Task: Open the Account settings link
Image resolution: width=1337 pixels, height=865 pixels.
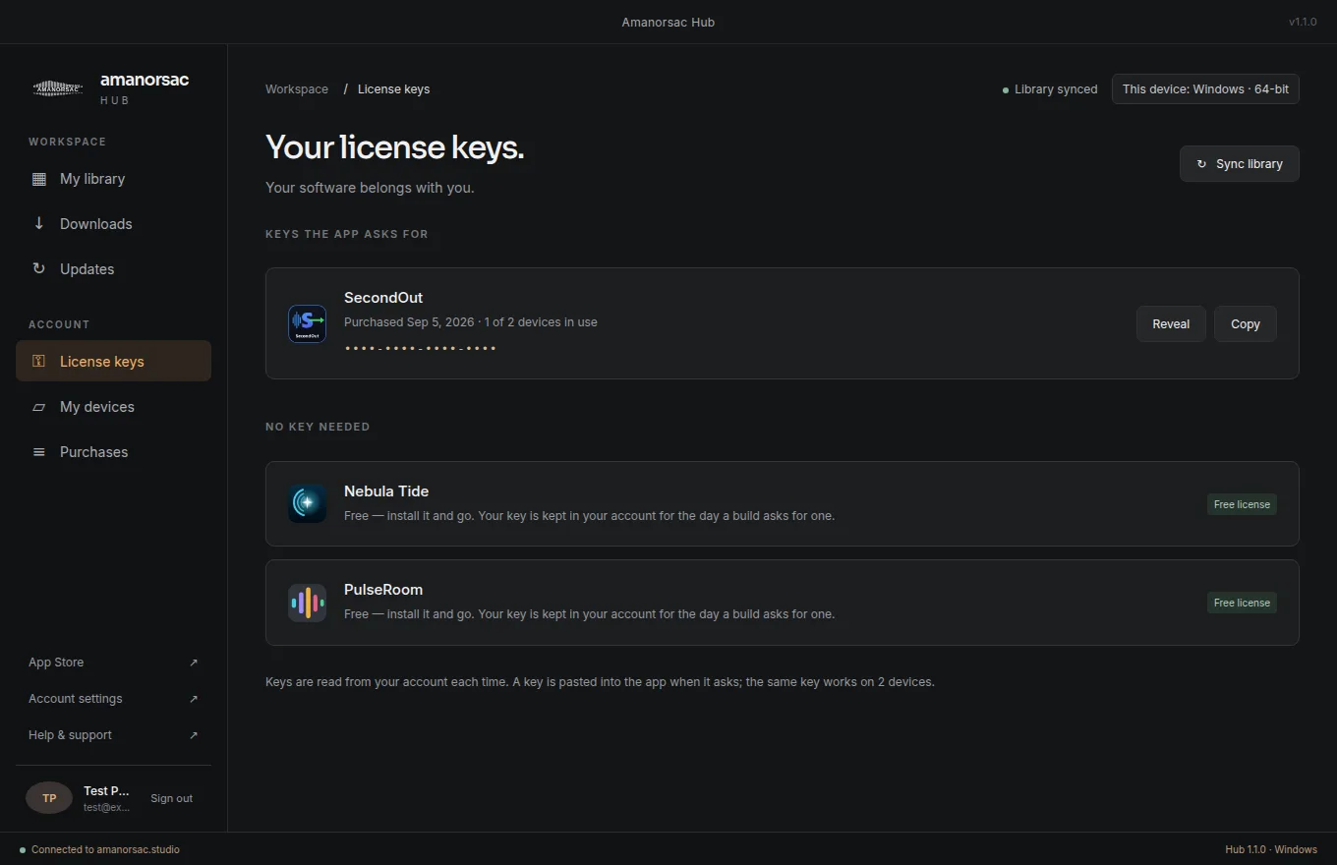Action: point(113,699)
